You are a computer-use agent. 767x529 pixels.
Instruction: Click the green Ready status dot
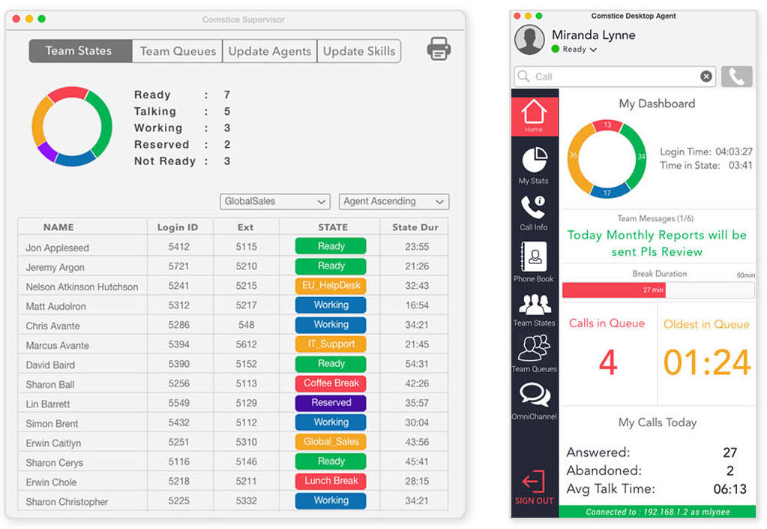(x=556, y=49)
